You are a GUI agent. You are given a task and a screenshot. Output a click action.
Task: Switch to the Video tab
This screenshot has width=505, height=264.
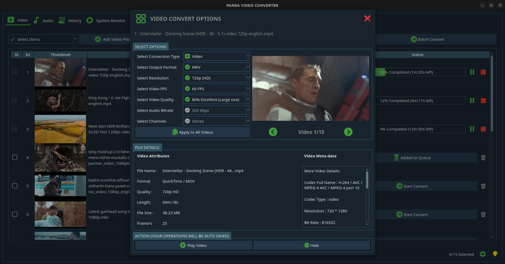pos(18,20)
